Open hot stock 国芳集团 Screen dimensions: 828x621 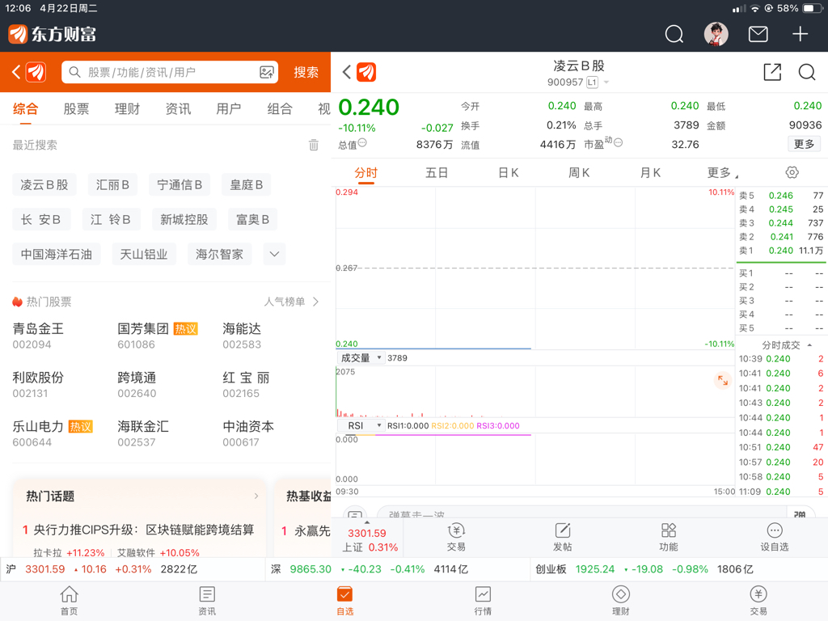click(x=157, y=336)
